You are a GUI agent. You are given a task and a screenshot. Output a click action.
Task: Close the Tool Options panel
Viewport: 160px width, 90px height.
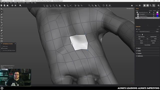click(15, 44)
